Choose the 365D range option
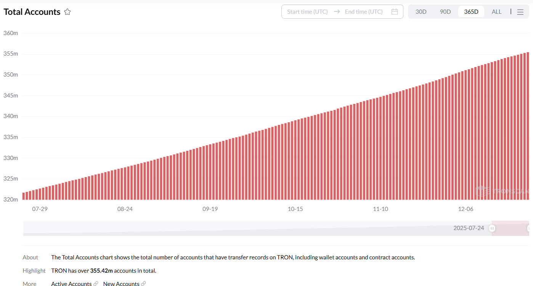 pos(471,12)
